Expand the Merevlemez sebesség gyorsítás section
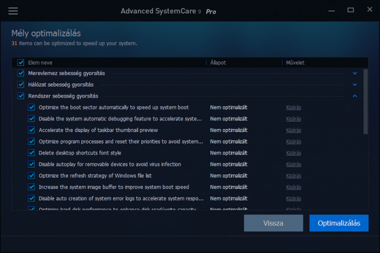The width and height of the screenshot is (380, 253). coord(355,73)
